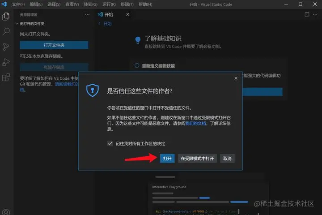The height and width of the screenshot is (215, 322).
Task: Go back using the 开始 breadcrumb chevron
Action: [100, 23]
